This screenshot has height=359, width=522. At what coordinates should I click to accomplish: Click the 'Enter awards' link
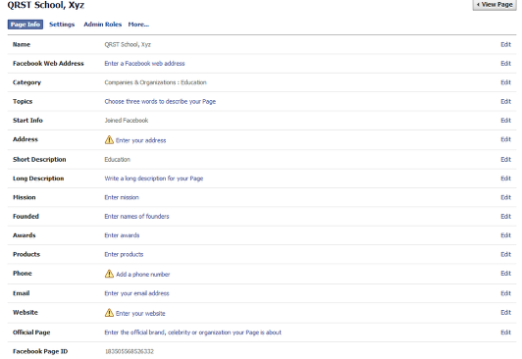pyautogui.click(x=122, y=235)
